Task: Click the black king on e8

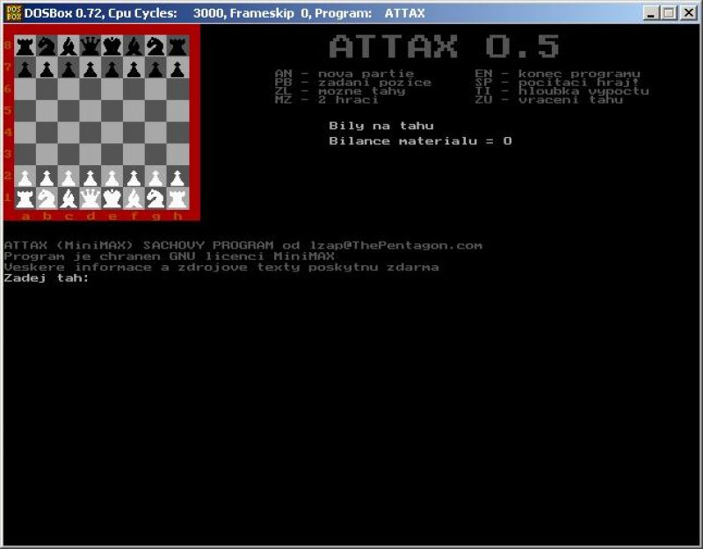Action: coord(112,47)
